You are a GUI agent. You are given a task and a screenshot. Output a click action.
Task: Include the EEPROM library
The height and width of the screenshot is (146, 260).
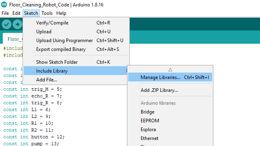(170, 121)
